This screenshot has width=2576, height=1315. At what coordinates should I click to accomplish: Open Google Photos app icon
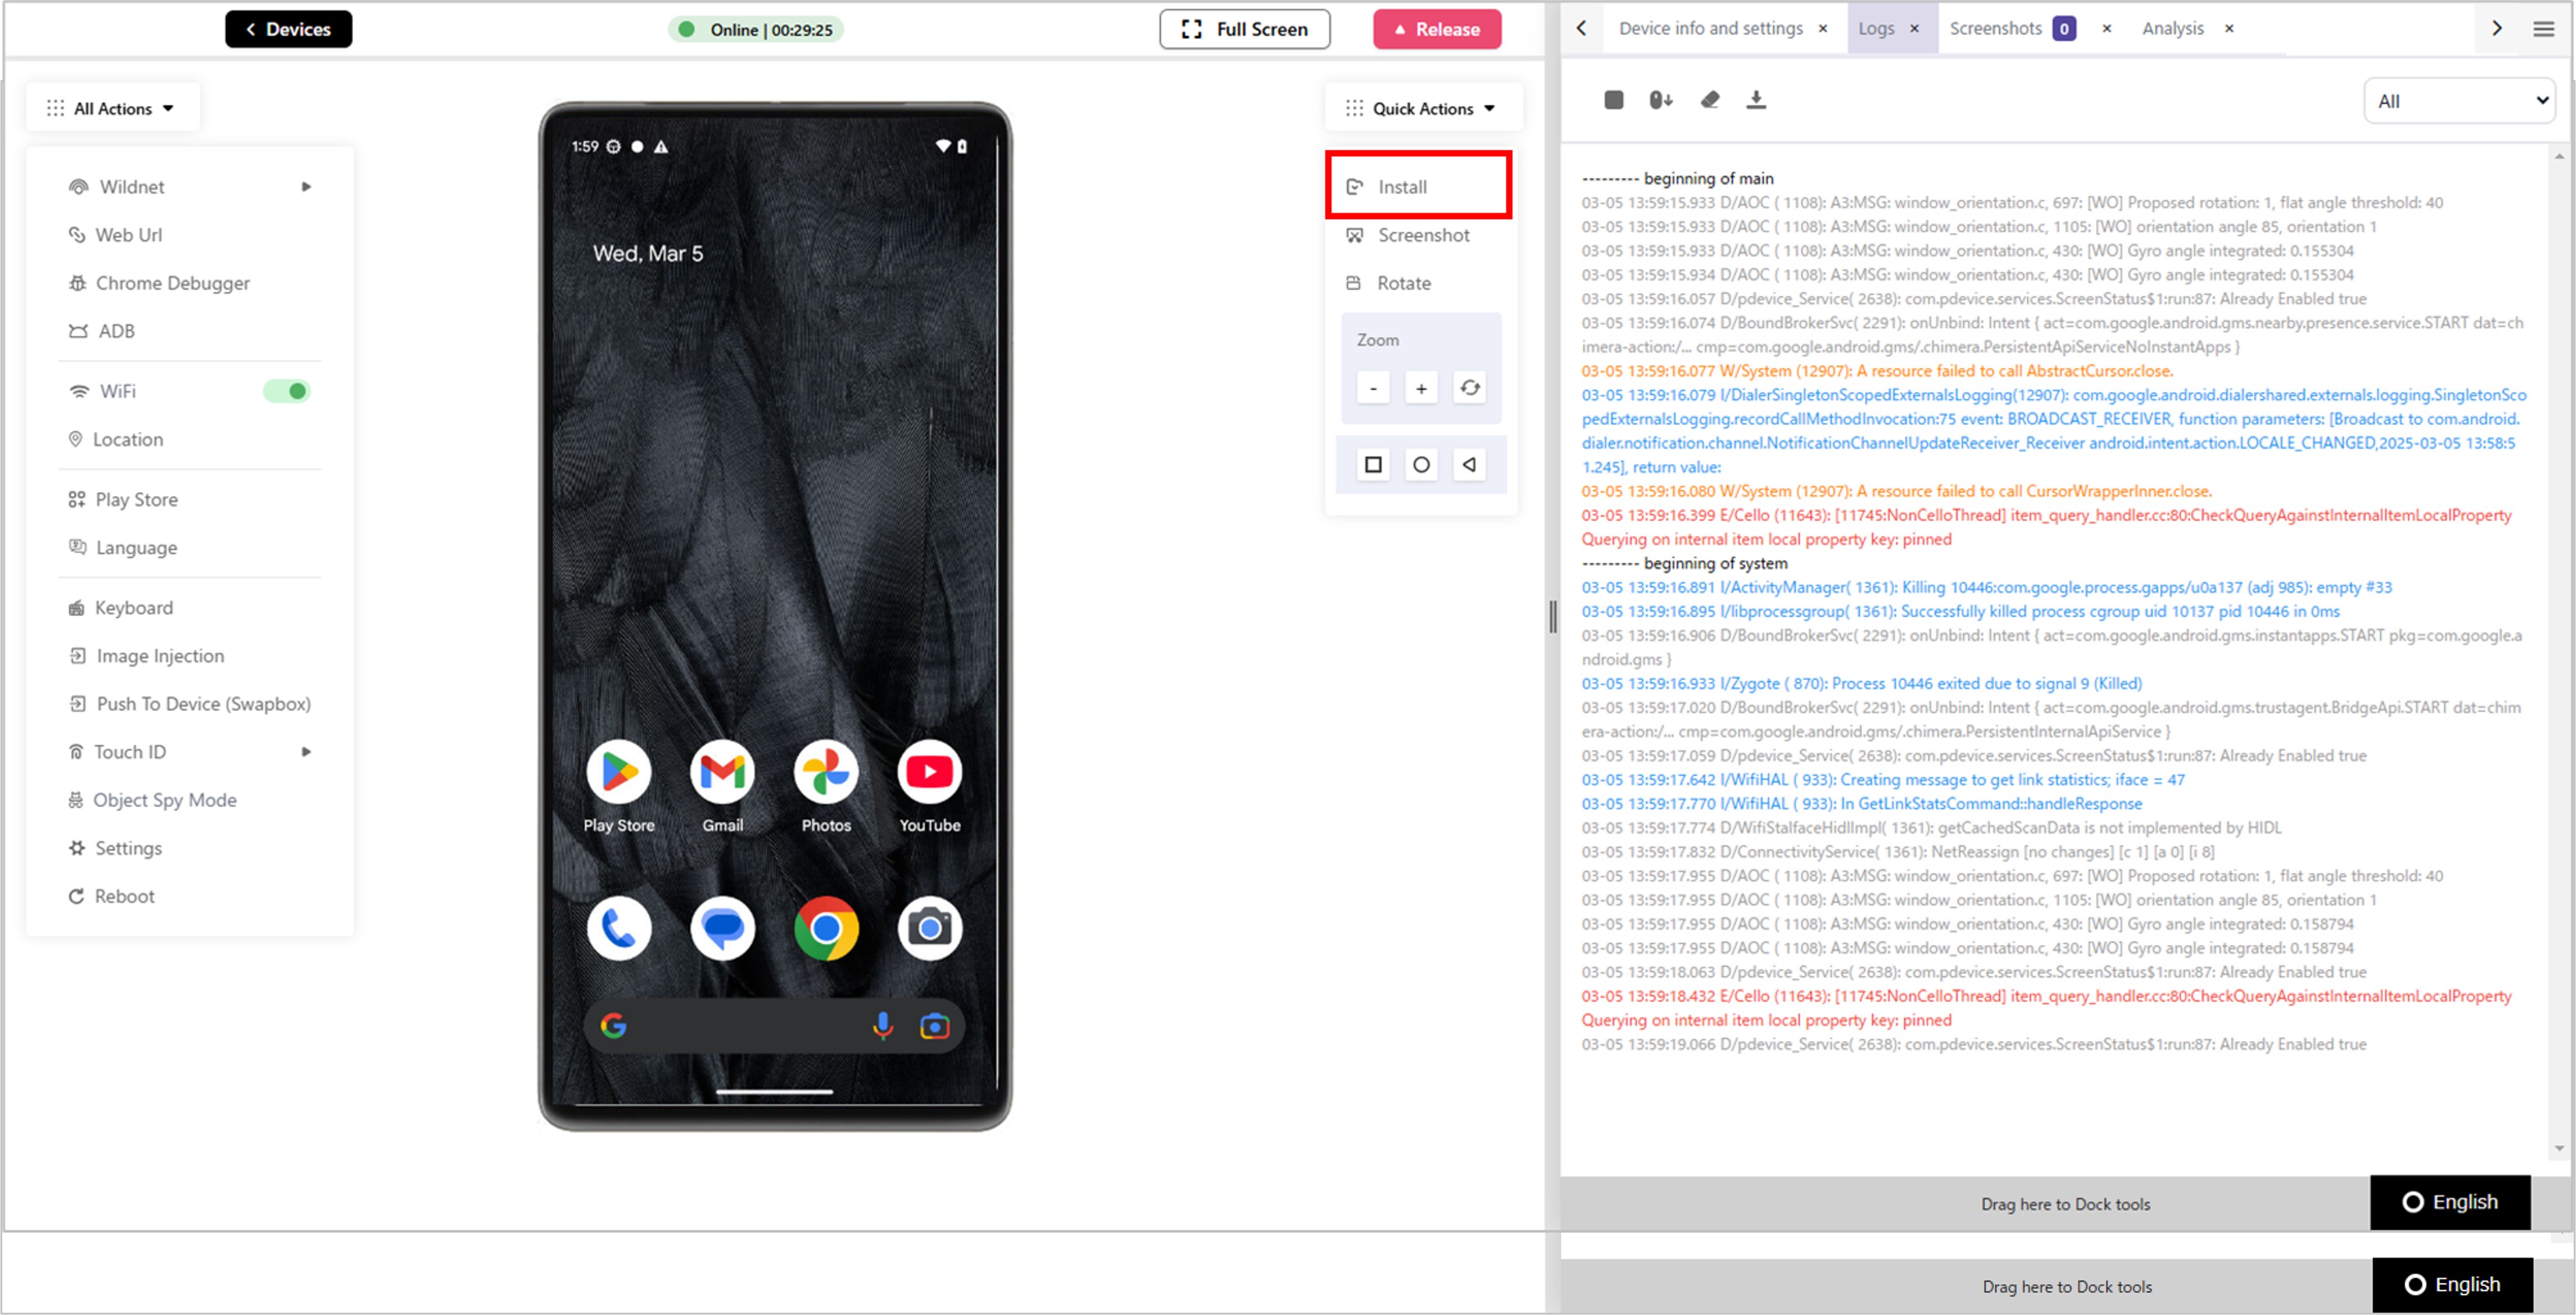826,772
